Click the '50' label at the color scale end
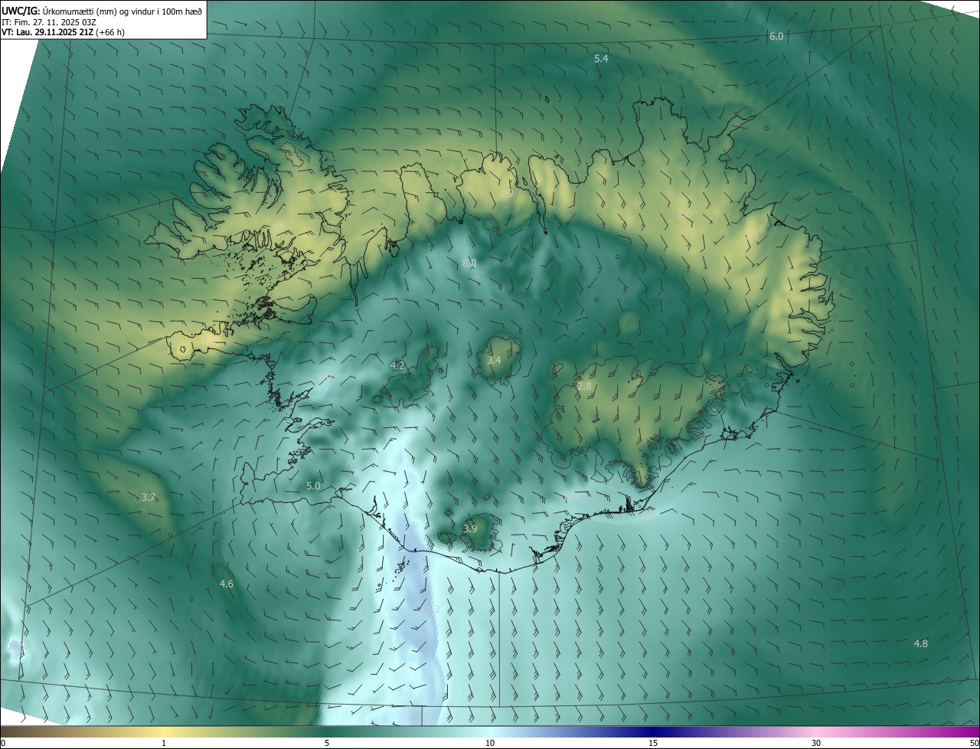This screenshot has height=749, width=980. tap(974, 743)
